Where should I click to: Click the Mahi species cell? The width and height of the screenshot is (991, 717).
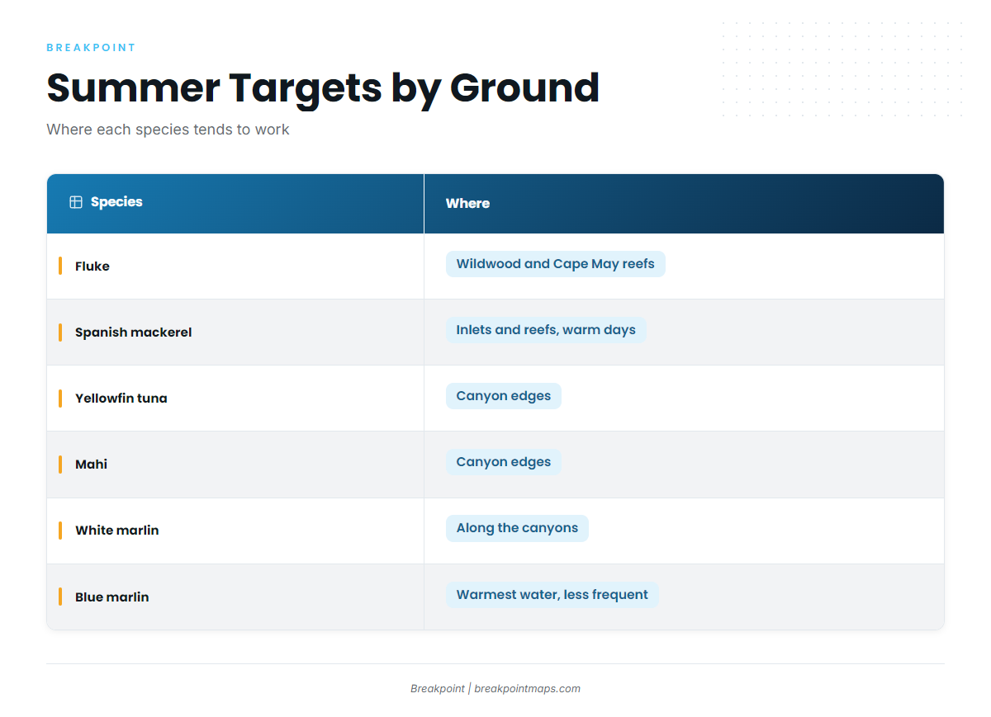[235, 465]
